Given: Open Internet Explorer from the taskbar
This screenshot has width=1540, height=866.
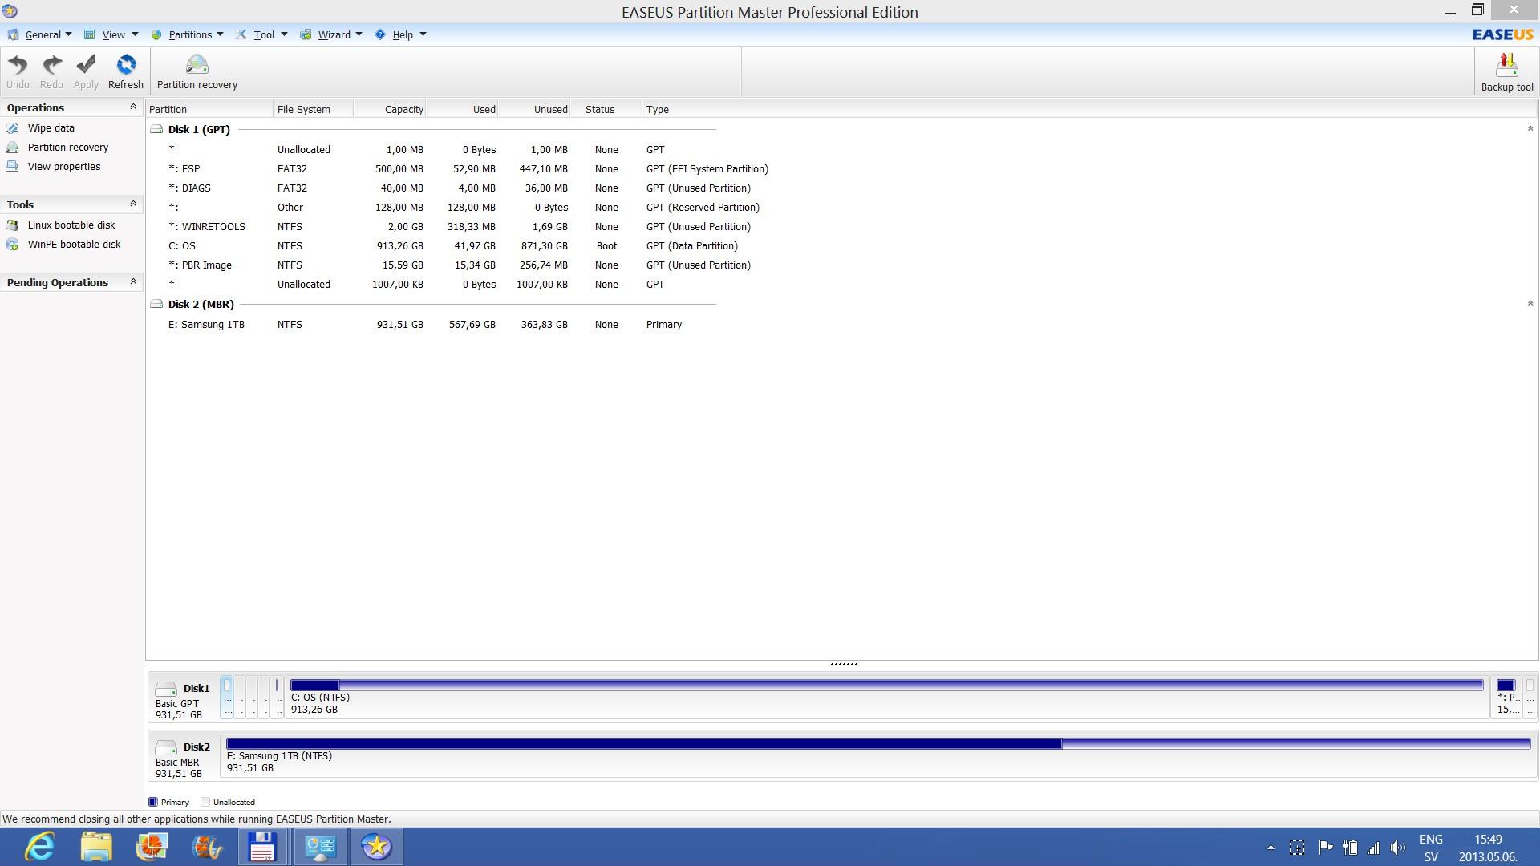Looking at the screenshot, I should [x=39, y=847].
